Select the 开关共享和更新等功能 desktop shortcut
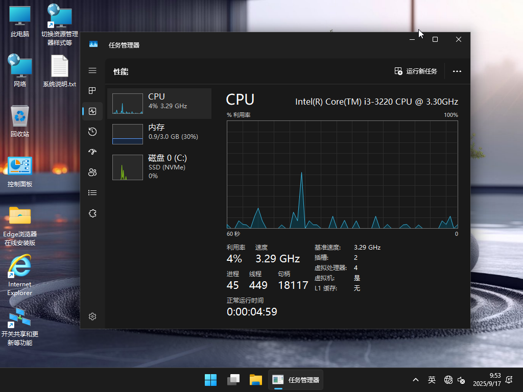The width and height of the screenshot is (523, 392). pyautogui.click(x=20, y=327)
